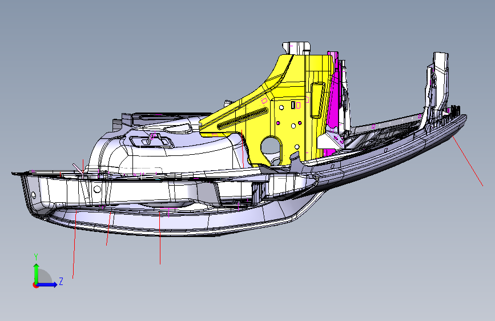The image size is (495, 321).
Task: Click the gray YZ plane arc in the triad
Action: pyautogui.click(x=44, y=276)
